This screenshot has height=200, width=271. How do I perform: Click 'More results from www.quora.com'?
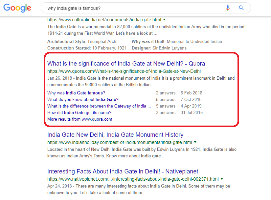(x=79, y=119)
